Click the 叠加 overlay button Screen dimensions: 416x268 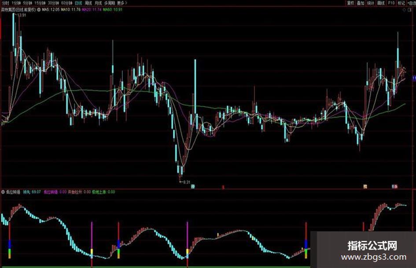click(x=361, y=3)
